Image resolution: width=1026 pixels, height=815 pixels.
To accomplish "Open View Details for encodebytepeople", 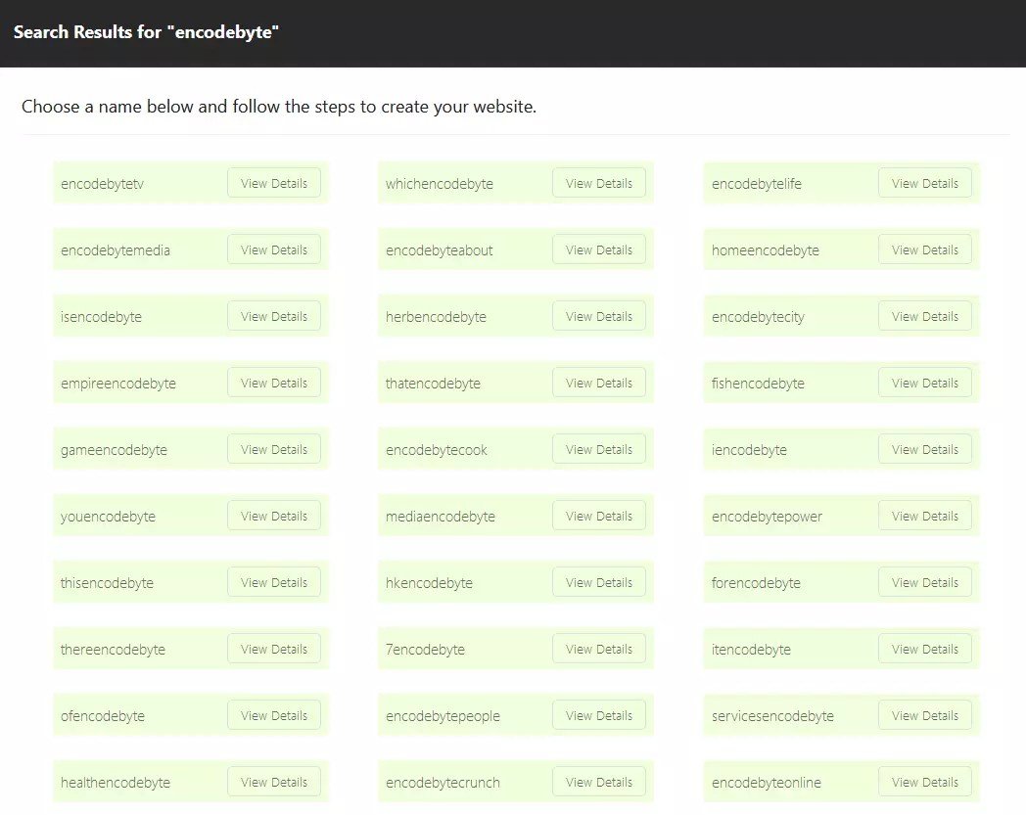I will [x=599, y=715].
